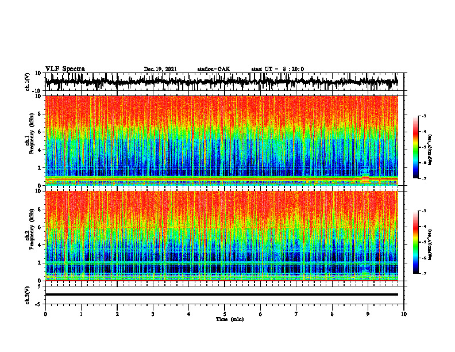Click the "10" tick on the time axis
Screen dimensions: 455x352
(x=404, y=314)
